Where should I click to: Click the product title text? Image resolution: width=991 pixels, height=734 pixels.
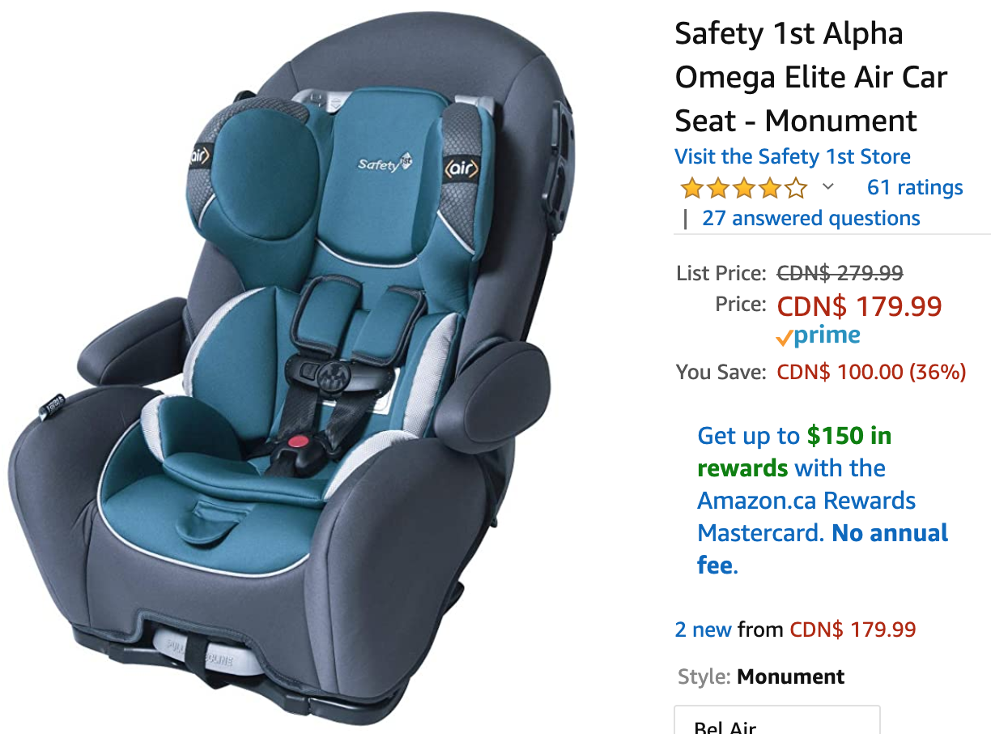coord(811,78)
